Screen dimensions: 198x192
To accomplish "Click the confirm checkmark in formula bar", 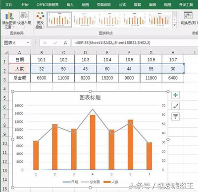I will pos(55,43).
